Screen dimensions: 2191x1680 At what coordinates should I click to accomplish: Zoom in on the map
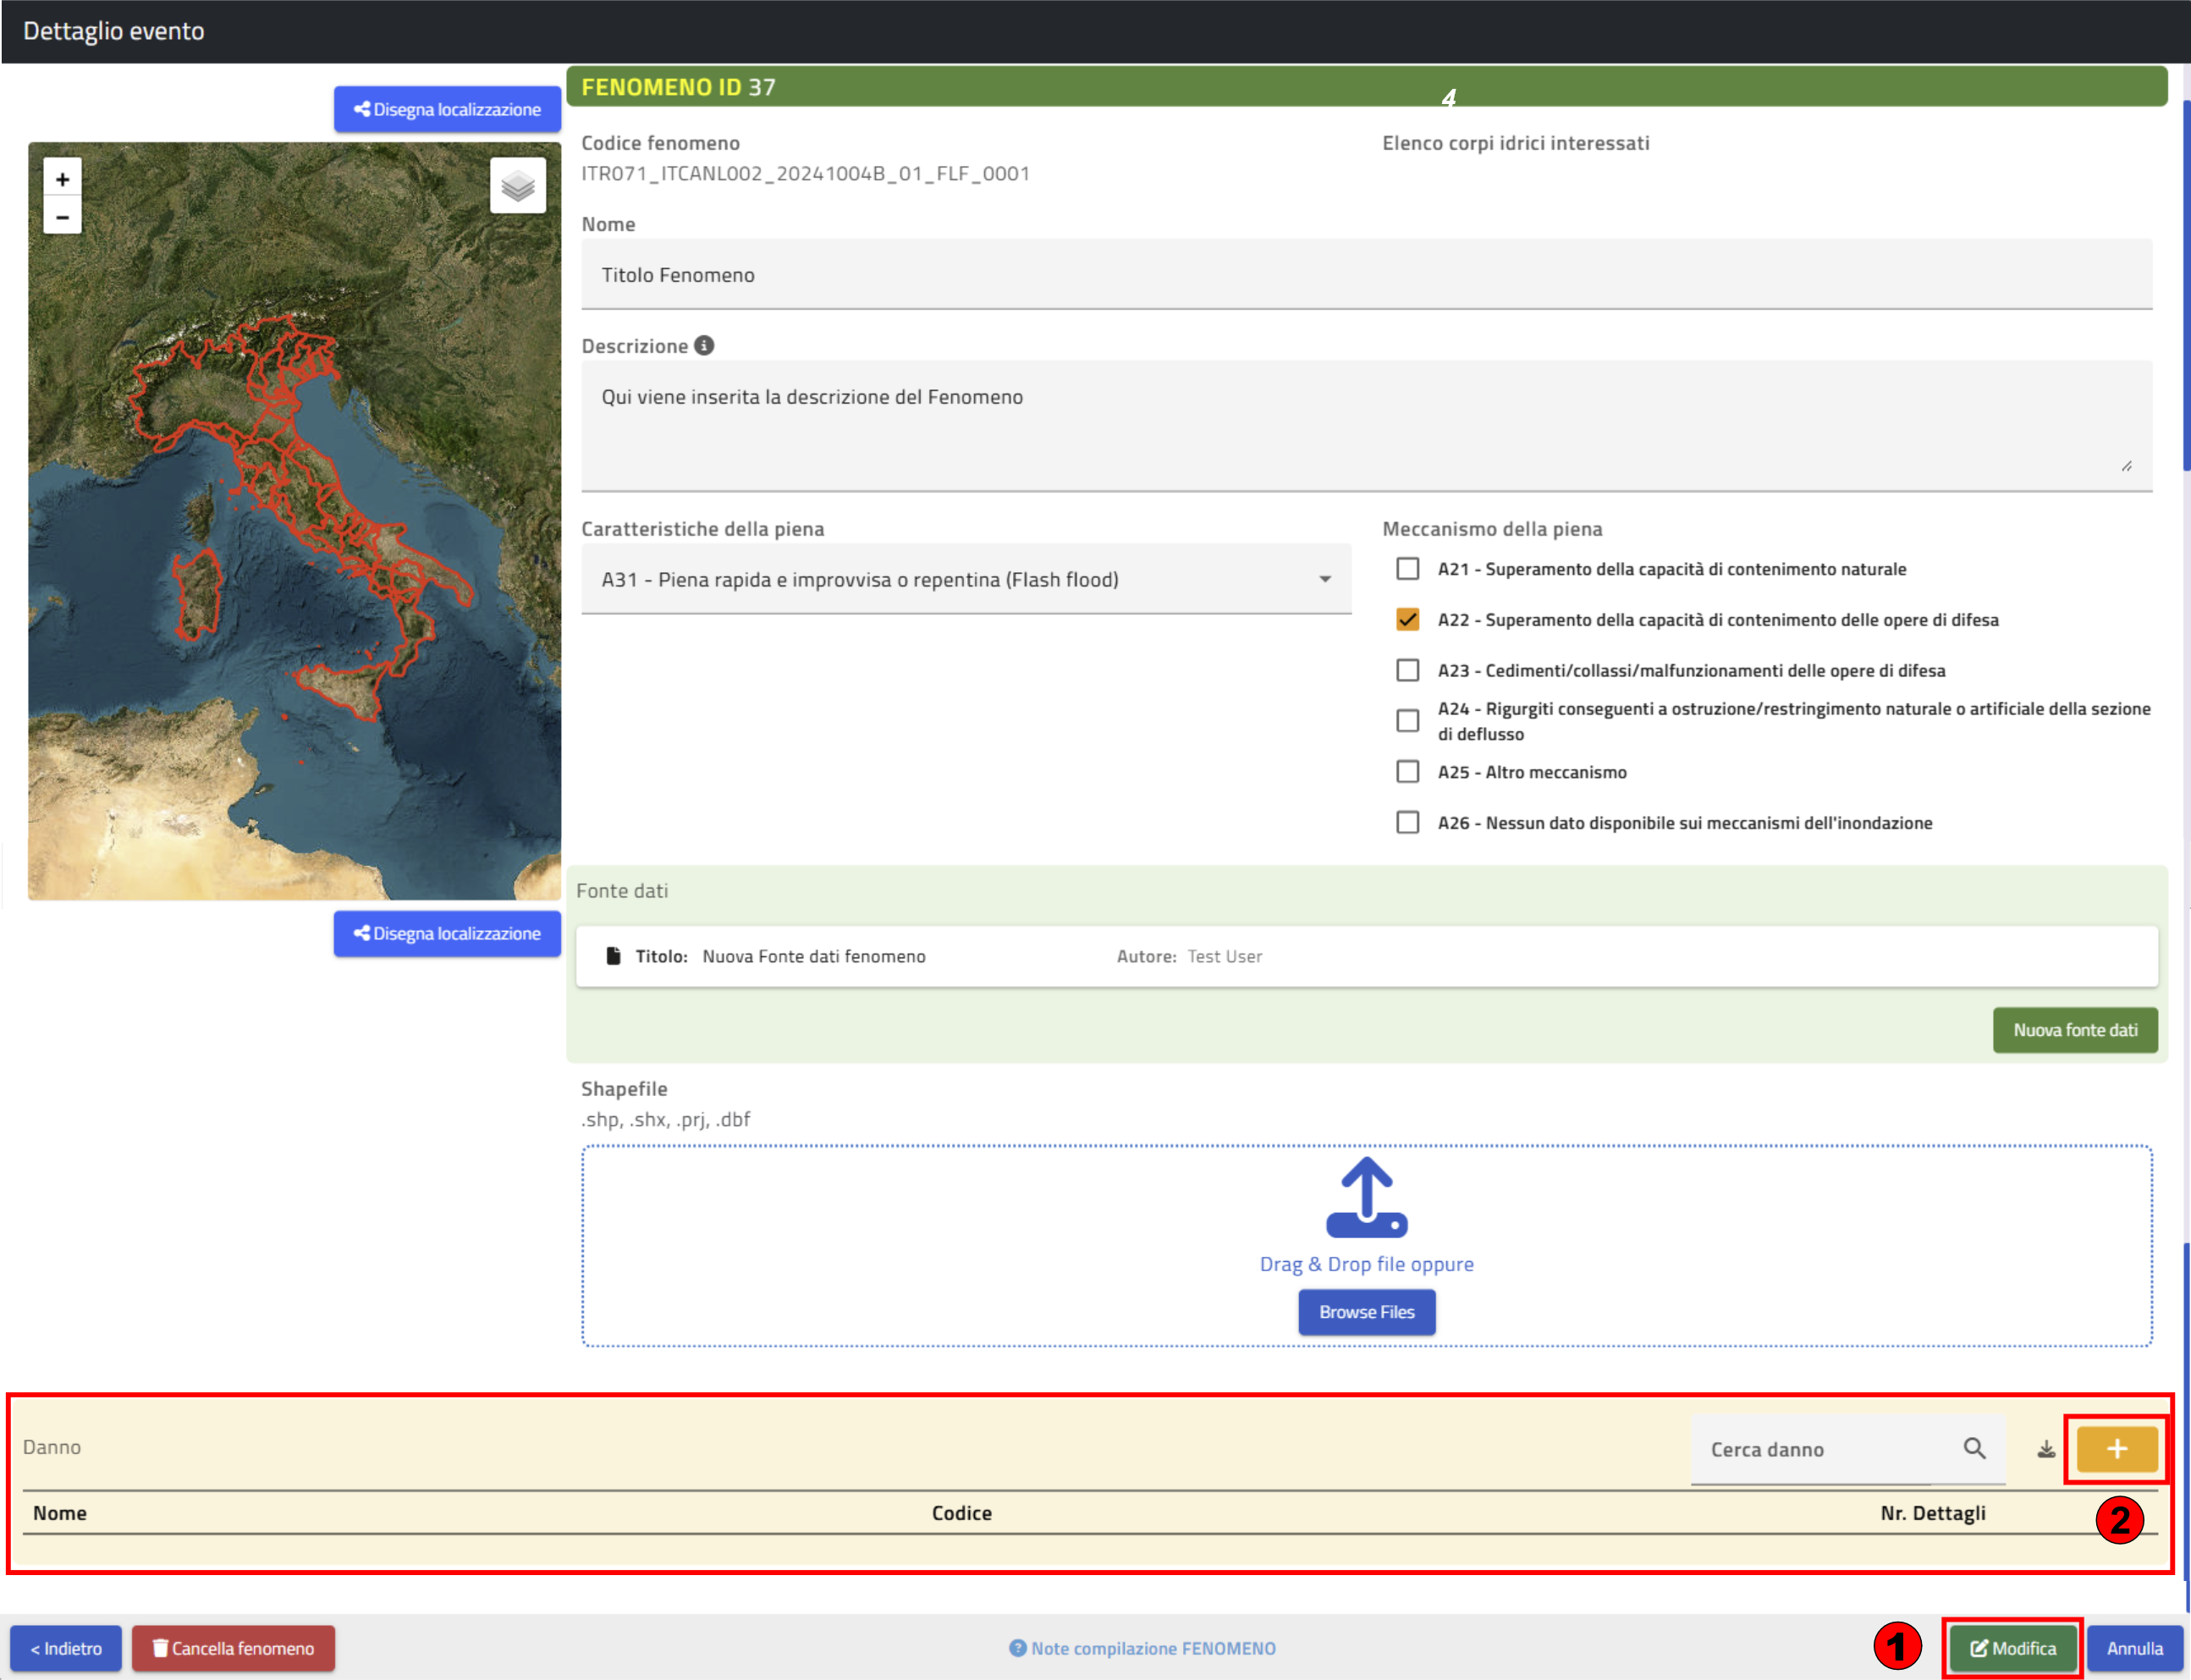(62, 179)
